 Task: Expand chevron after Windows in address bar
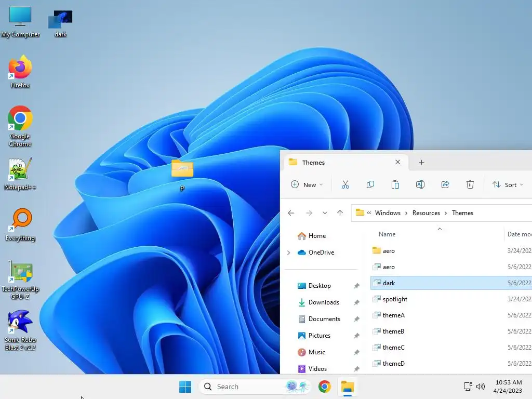(406, 213)
